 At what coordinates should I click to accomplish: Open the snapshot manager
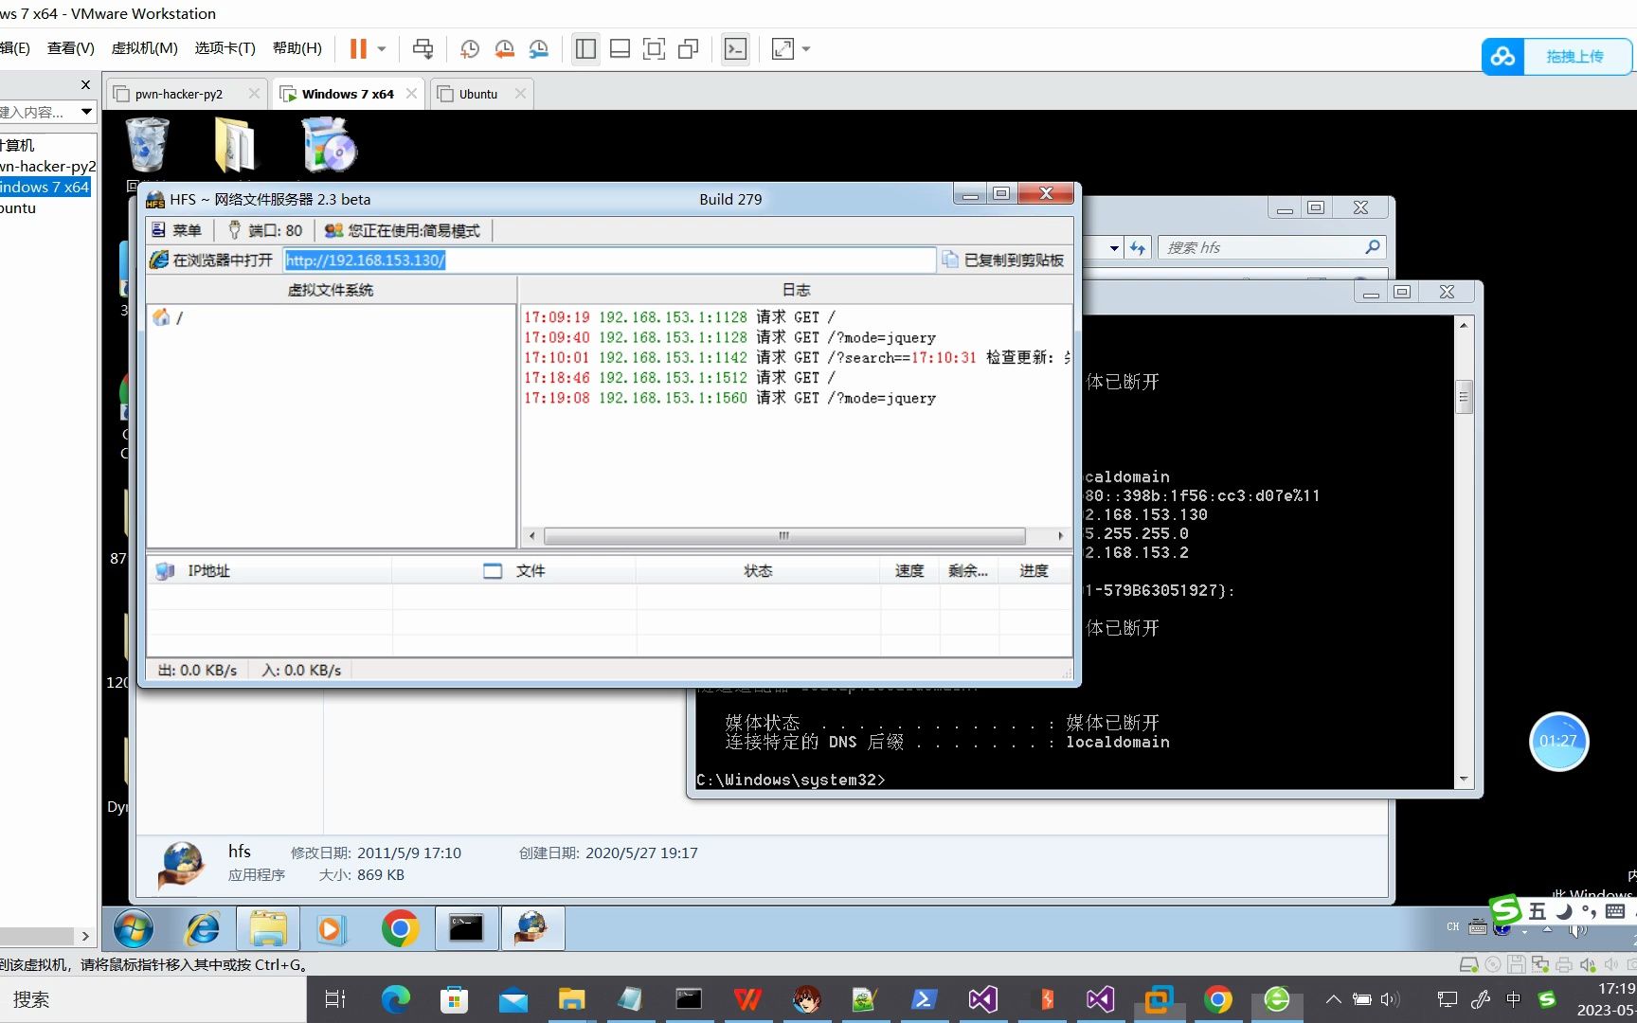pyautogui.click(x=539, y=48)
